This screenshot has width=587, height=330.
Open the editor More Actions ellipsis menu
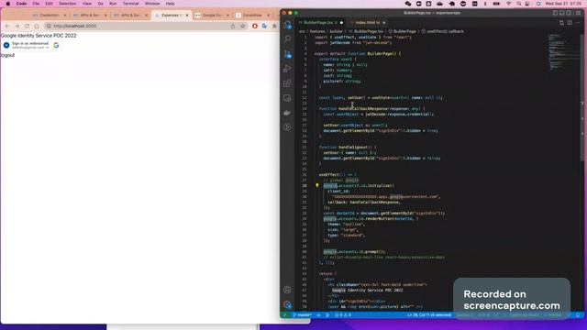pos(578,23)
